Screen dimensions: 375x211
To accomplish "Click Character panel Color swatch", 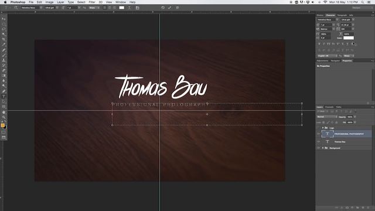I will pos(349,38).
